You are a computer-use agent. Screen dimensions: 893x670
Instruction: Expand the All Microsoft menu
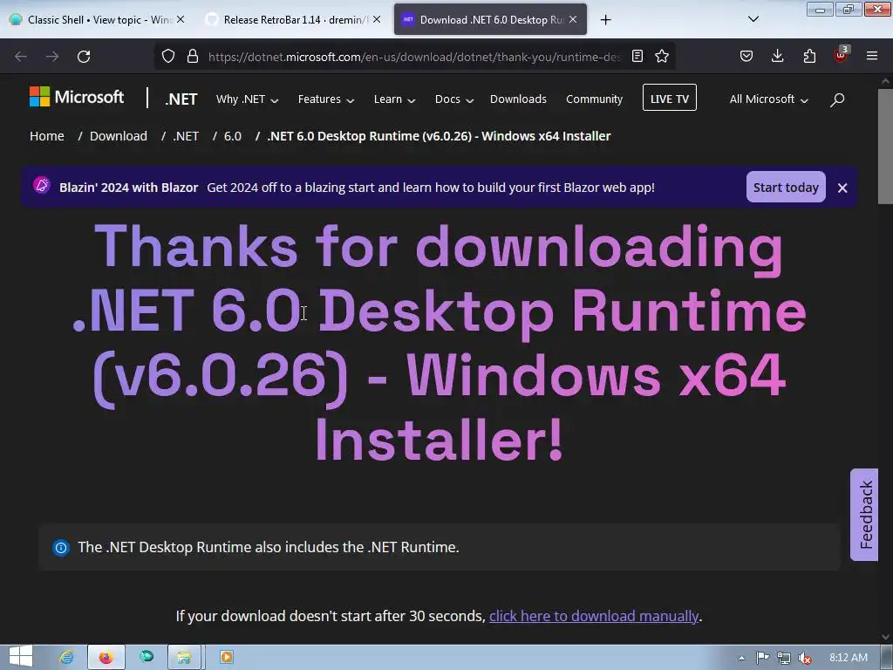pos(768,99)
